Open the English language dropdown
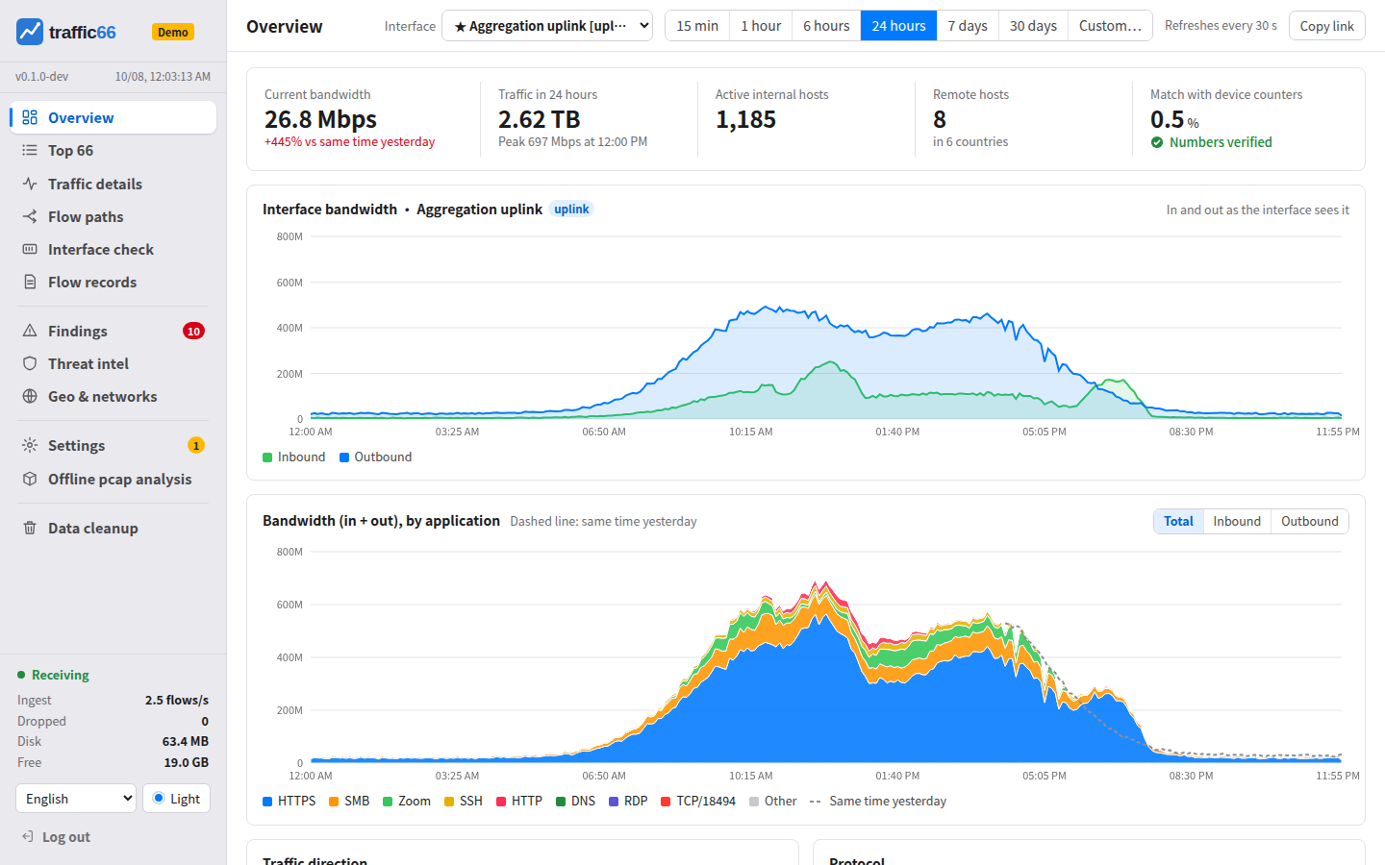The width and height of the screenshot is (1385, 865). click(76, 799)
